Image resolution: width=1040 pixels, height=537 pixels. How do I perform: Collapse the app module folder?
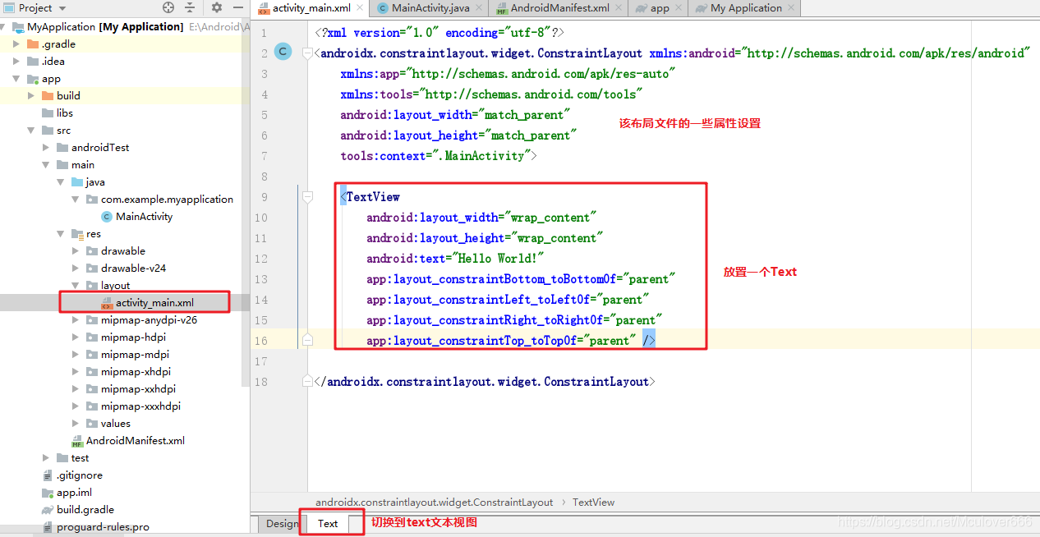pos(17,79)
